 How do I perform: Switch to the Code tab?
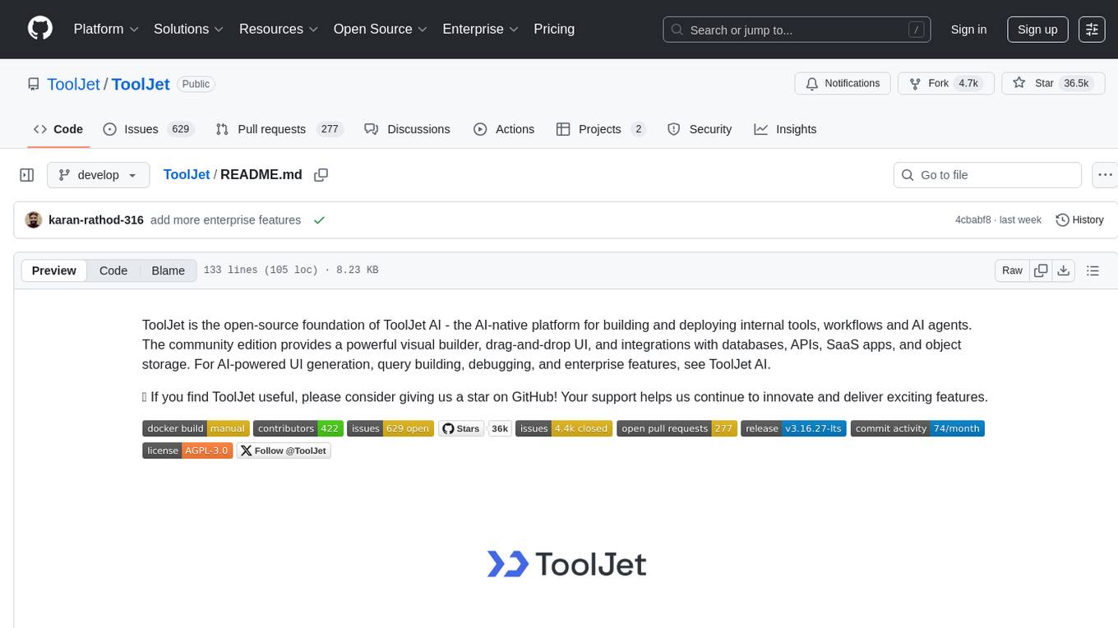[58, 129]
